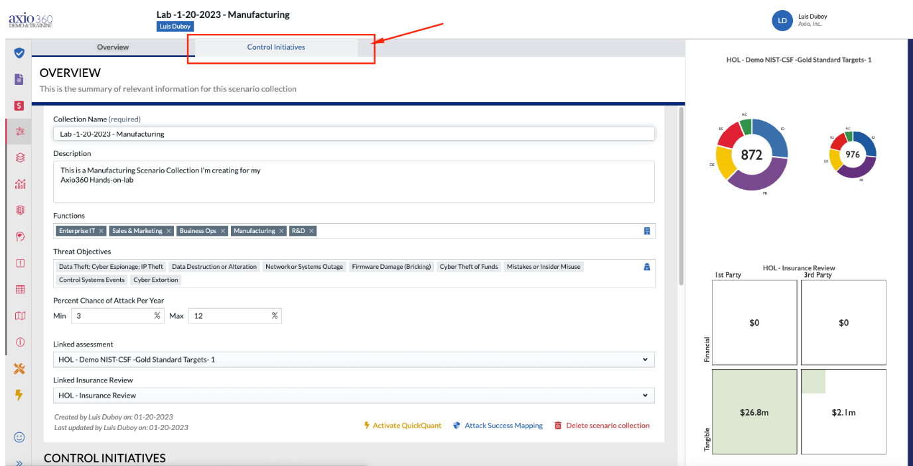Click the HOL - Insurance Review chart title
The width and height of the screenshot is (913, 466).
[x=799, y=268]
